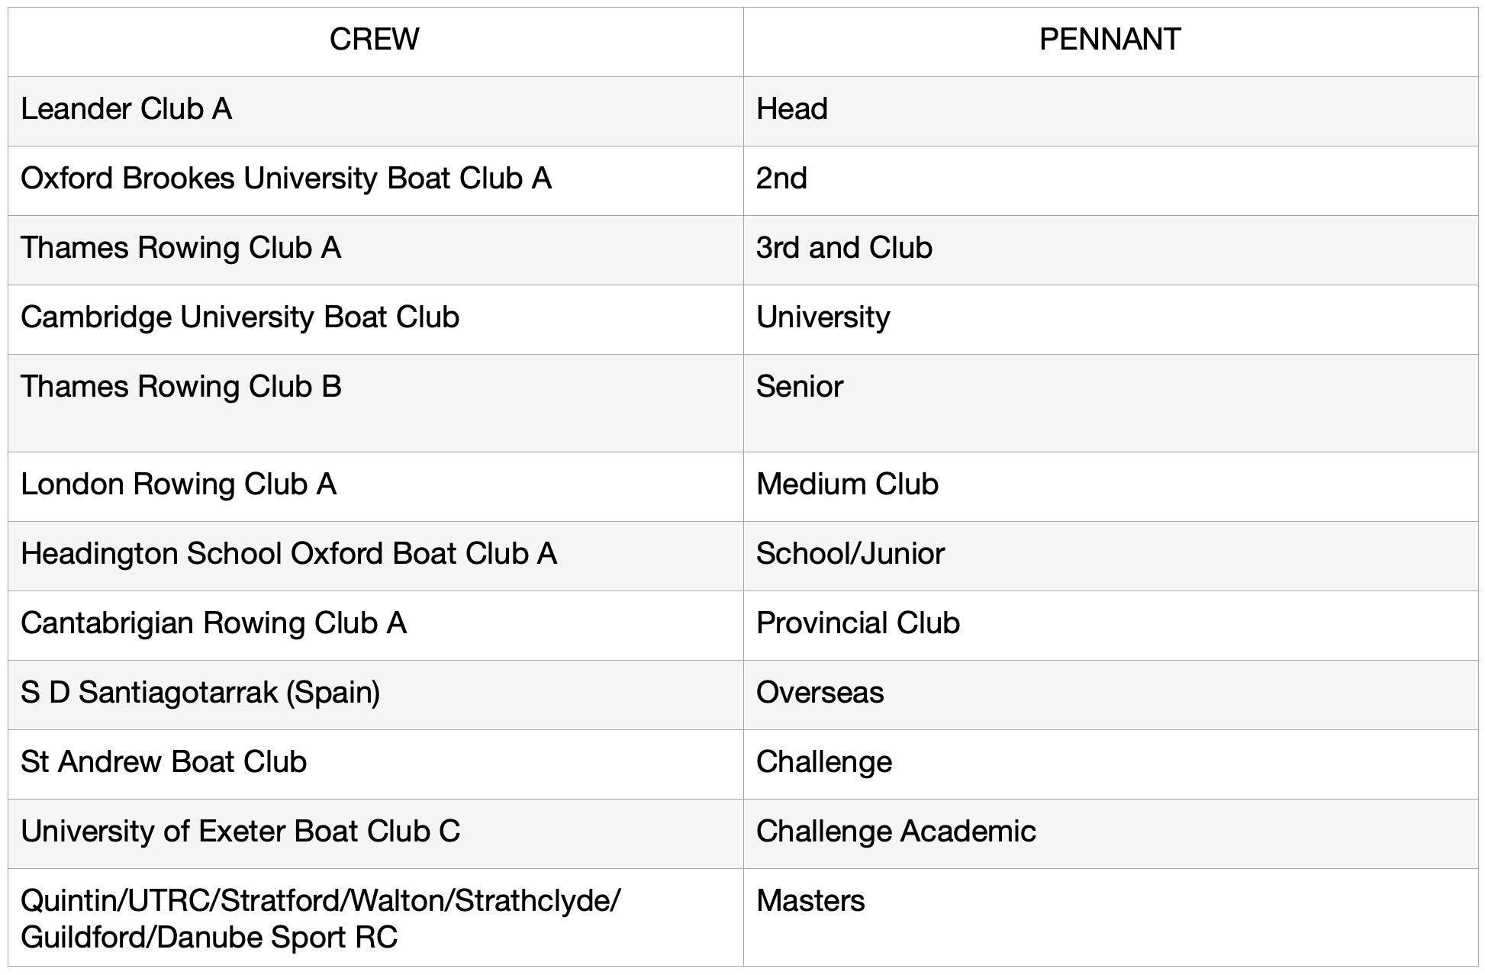Click the St Andrew Boat Club cell
The height and width of the screenshot is (975, 1485).
click(x=164, y=762)
